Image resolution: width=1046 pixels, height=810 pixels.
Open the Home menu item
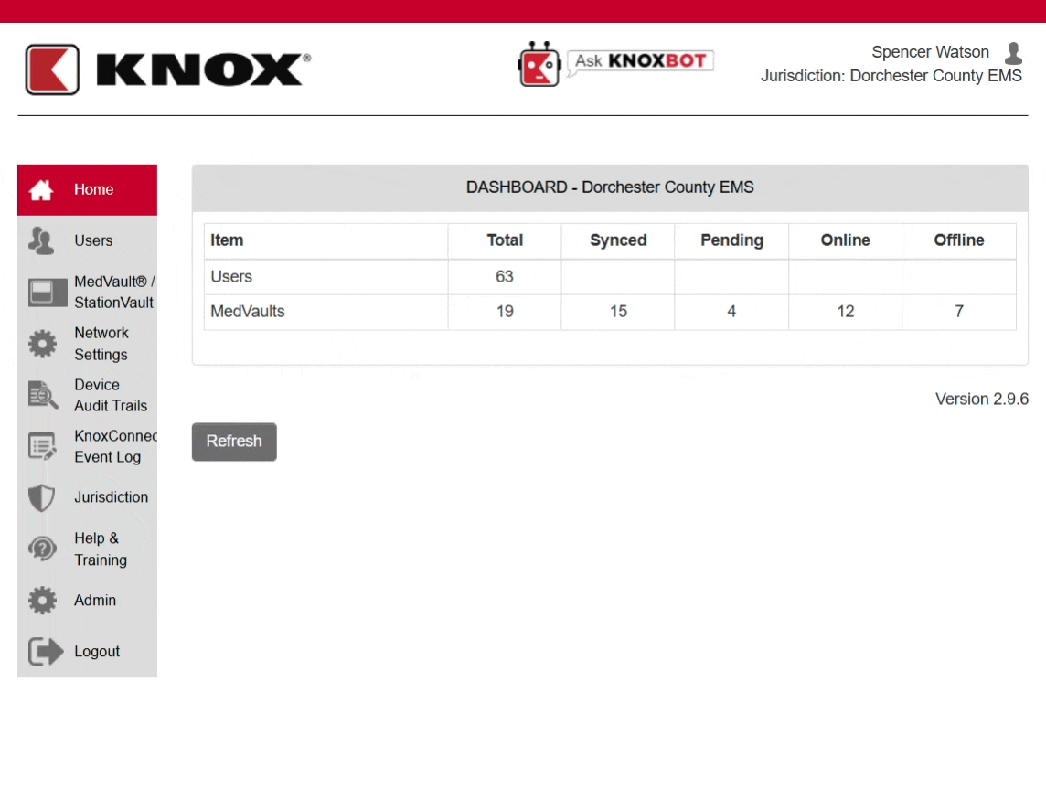(88, 190)
